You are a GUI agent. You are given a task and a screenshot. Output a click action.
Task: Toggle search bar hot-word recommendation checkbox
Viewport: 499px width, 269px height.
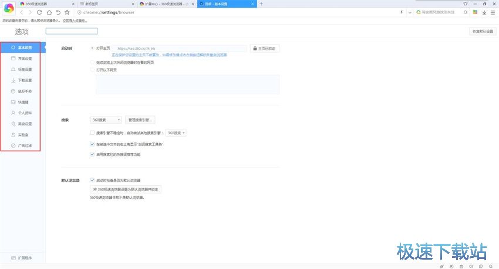coord(92,154)
